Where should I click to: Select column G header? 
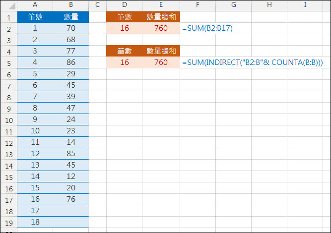tap(233, 5)
